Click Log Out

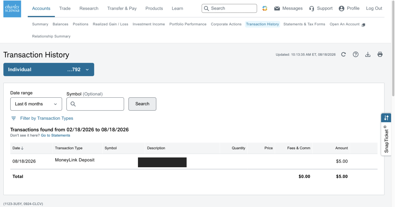[374, 9]
